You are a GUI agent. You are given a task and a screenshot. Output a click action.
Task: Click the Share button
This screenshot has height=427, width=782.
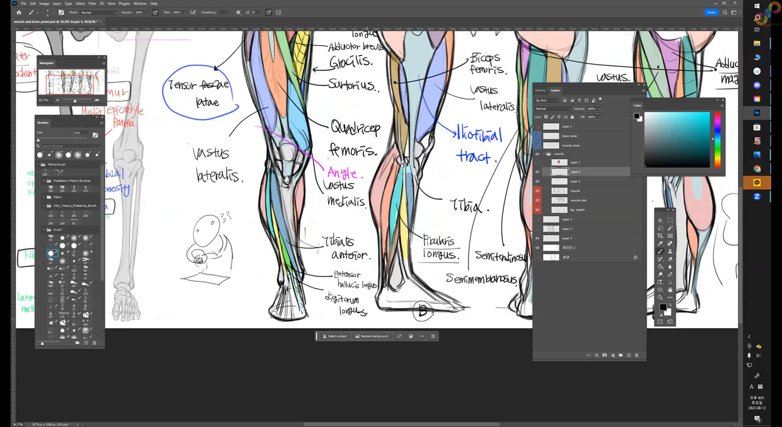tap(711, 12)
